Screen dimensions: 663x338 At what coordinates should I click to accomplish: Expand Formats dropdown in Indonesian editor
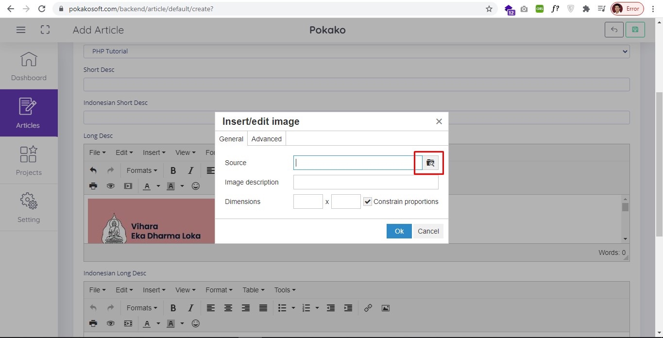pyautogui.click(x=142, y=308)
